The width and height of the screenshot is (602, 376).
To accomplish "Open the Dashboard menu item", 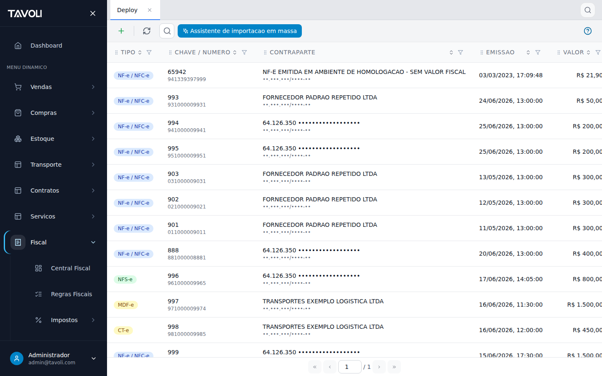I will click(54, 46).
